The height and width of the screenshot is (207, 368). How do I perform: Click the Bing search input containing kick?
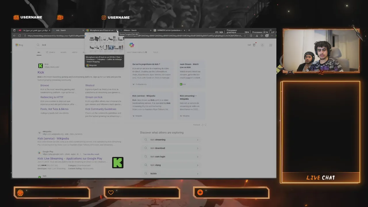[x=80, y=45]
